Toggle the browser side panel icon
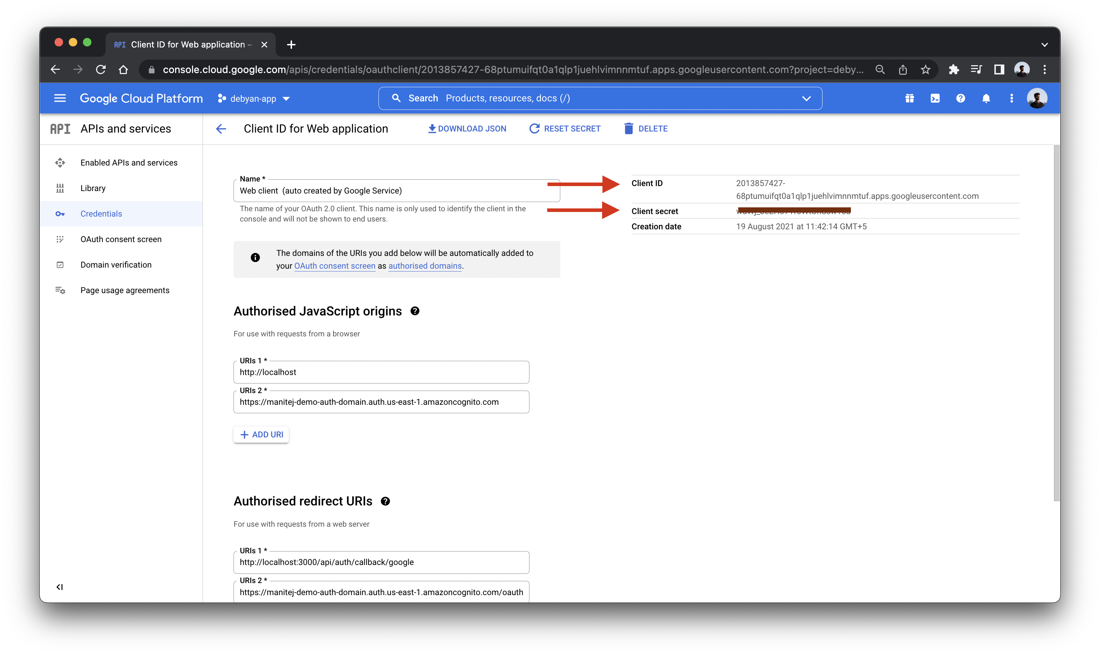 (x=999, y=69)
